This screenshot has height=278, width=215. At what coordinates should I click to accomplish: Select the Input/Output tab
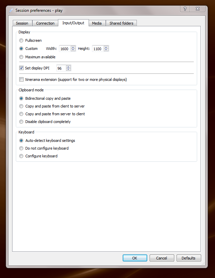73,23
